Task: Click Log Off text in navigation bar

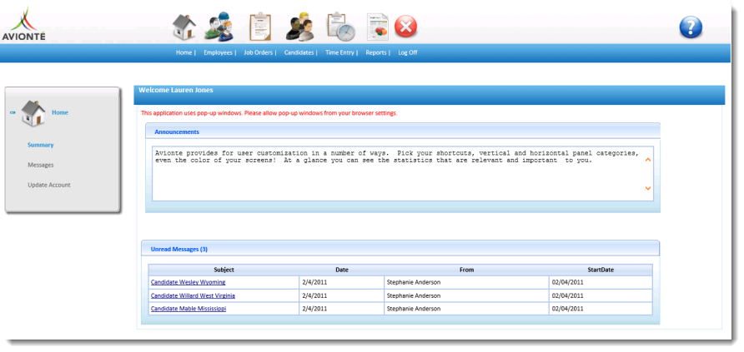Action: click(408, 52)
